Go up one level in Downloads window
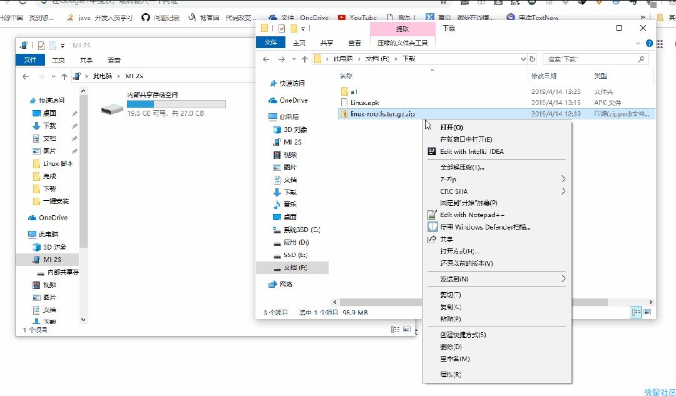This screenshot has width=676, height=396. 305,59
